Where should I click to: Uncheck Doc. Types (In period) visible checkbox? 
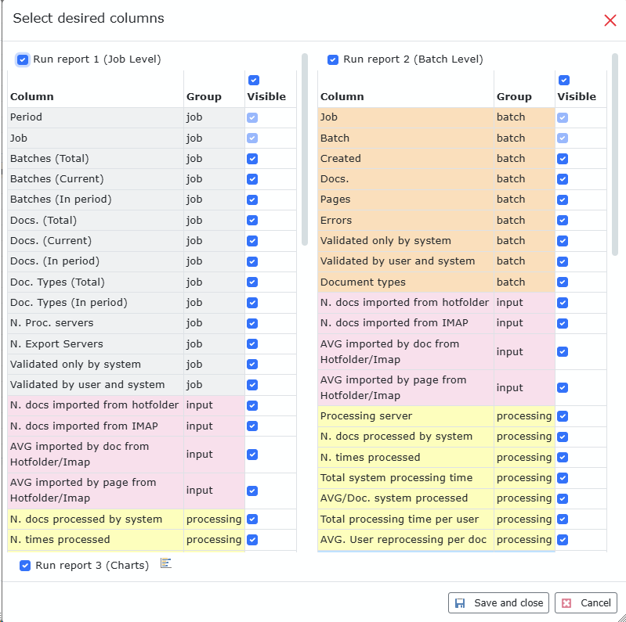(252, 302)
